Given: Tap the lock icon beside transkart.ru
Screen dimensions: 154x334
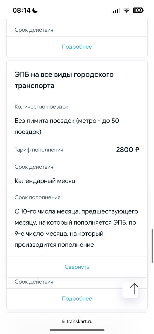Looking at the screenshot, I should pyautogui.click(x=63, y=322).
